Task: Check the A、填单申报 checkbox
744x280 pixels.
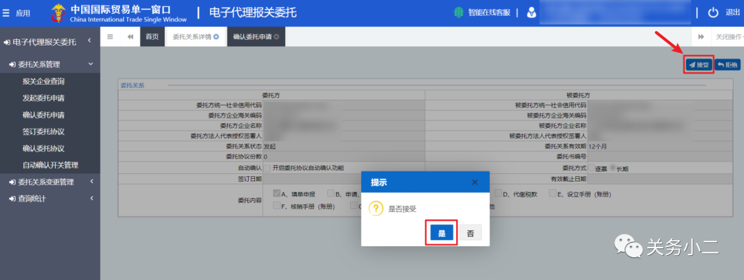Action: 276,193
